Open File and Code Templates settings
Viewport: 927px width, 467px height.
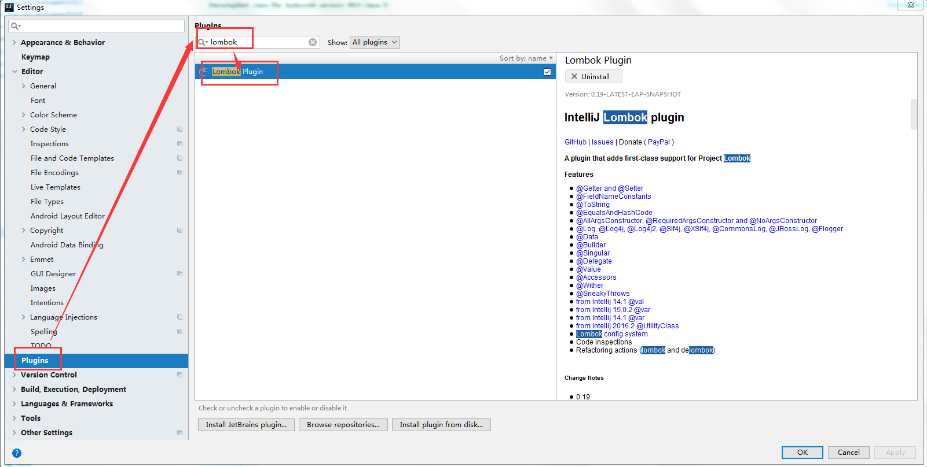[x=72, y=158]
